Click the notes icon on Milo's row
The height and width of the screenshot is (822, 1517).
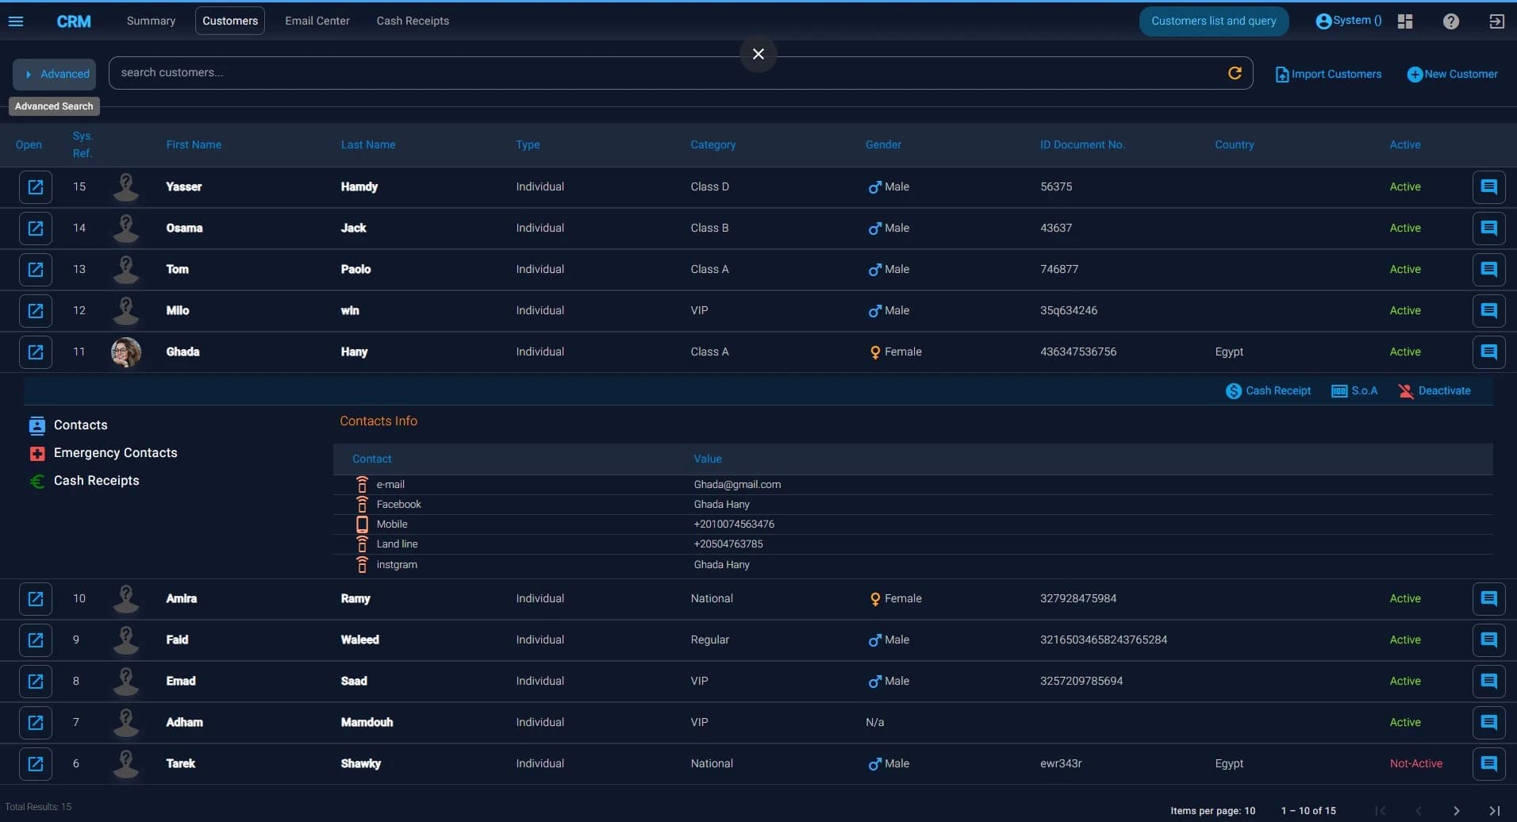point(1491,310)
